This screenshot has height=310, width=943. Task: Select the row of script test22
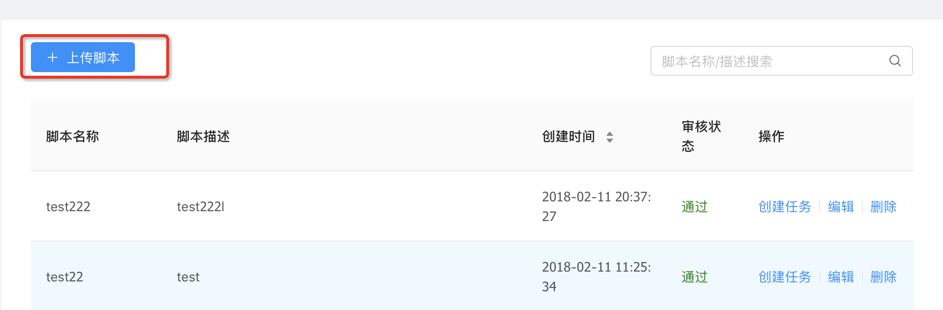tap(328, 277)
